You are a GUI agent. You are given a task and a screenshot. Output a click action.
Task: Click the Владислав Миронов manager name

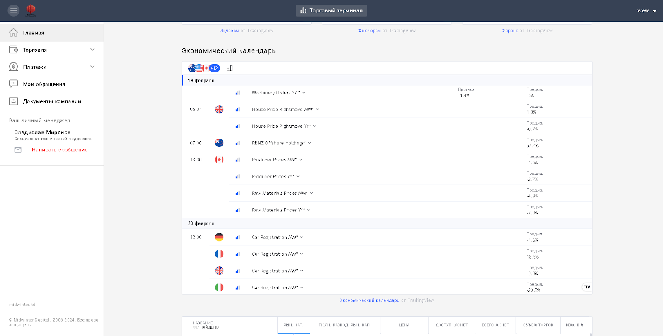(43, 132)
